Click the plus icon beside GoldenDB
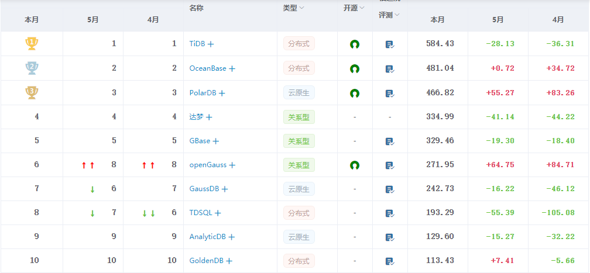 (229, 261)
